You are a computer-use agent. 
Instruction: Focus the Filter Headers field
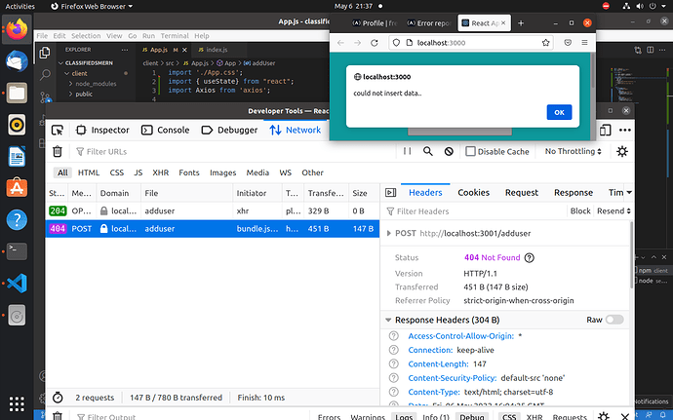474,211
